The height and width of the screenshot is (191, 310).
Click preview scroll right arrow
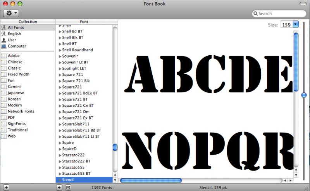pyautogui.click(x=290, y=180)
